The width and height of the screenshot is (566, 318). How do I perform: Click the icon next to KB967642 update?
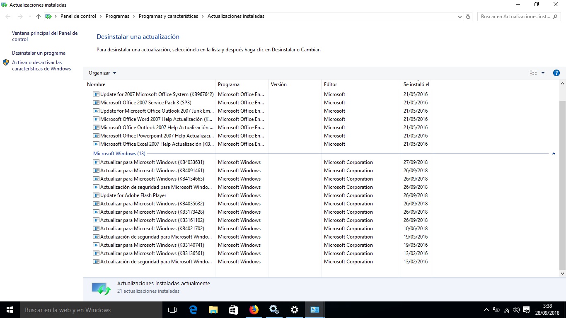point(96,94)
